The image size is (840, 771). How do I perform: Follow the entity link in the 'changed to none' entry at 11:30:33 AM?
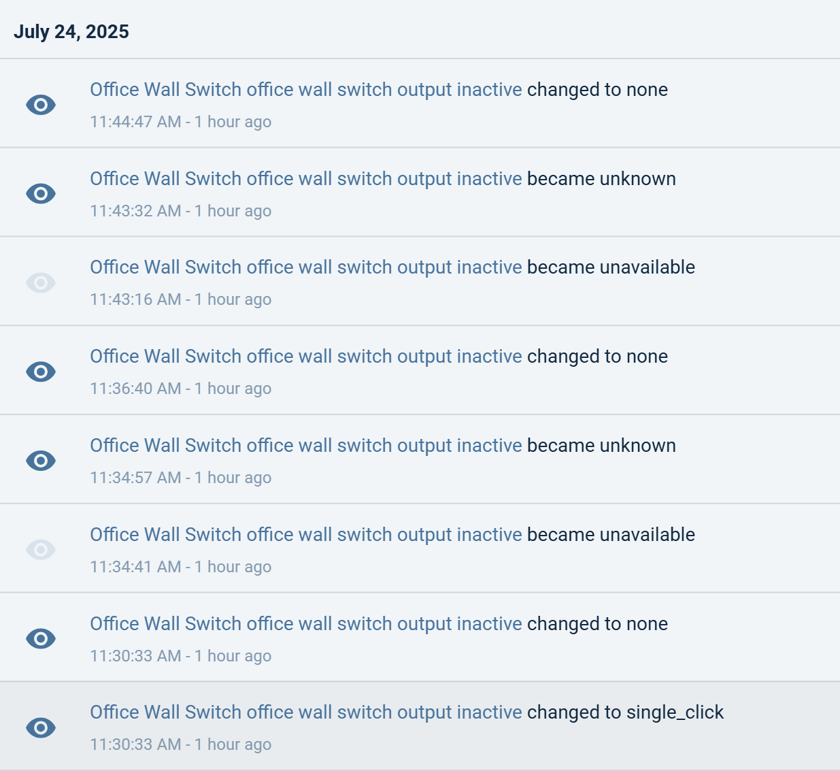coord(306,624)
